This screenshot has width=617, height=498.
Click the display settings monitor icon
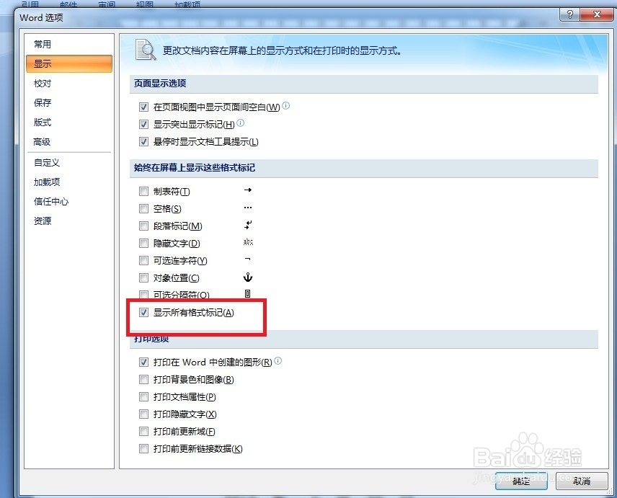coord(144,49)
